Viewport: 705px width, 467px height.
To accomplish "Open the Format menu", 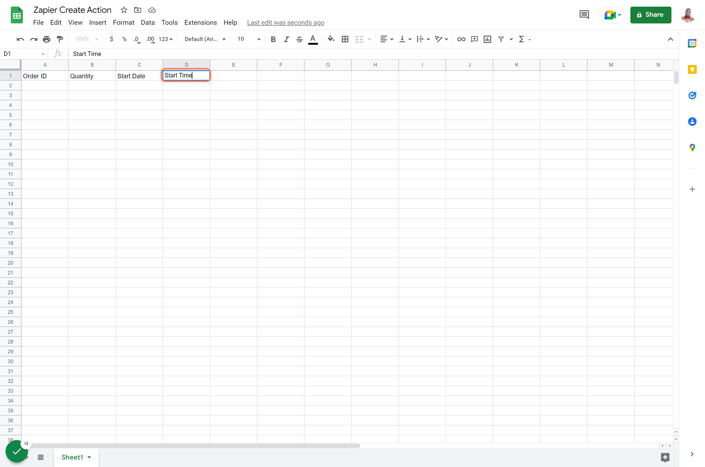I will (123, 22).
